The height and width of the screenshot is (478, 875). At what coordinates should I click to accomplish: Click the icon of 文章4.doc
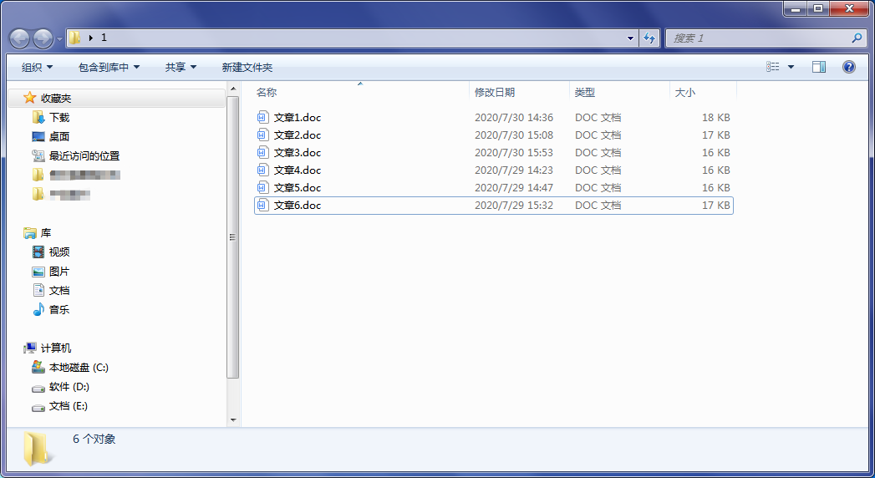pos(263,170)
